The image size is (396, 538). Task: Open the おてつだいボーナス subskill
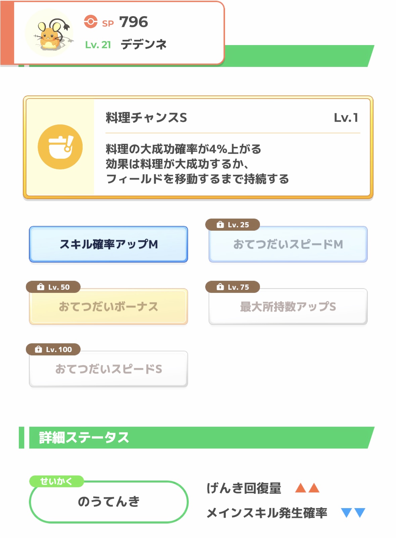108,307
